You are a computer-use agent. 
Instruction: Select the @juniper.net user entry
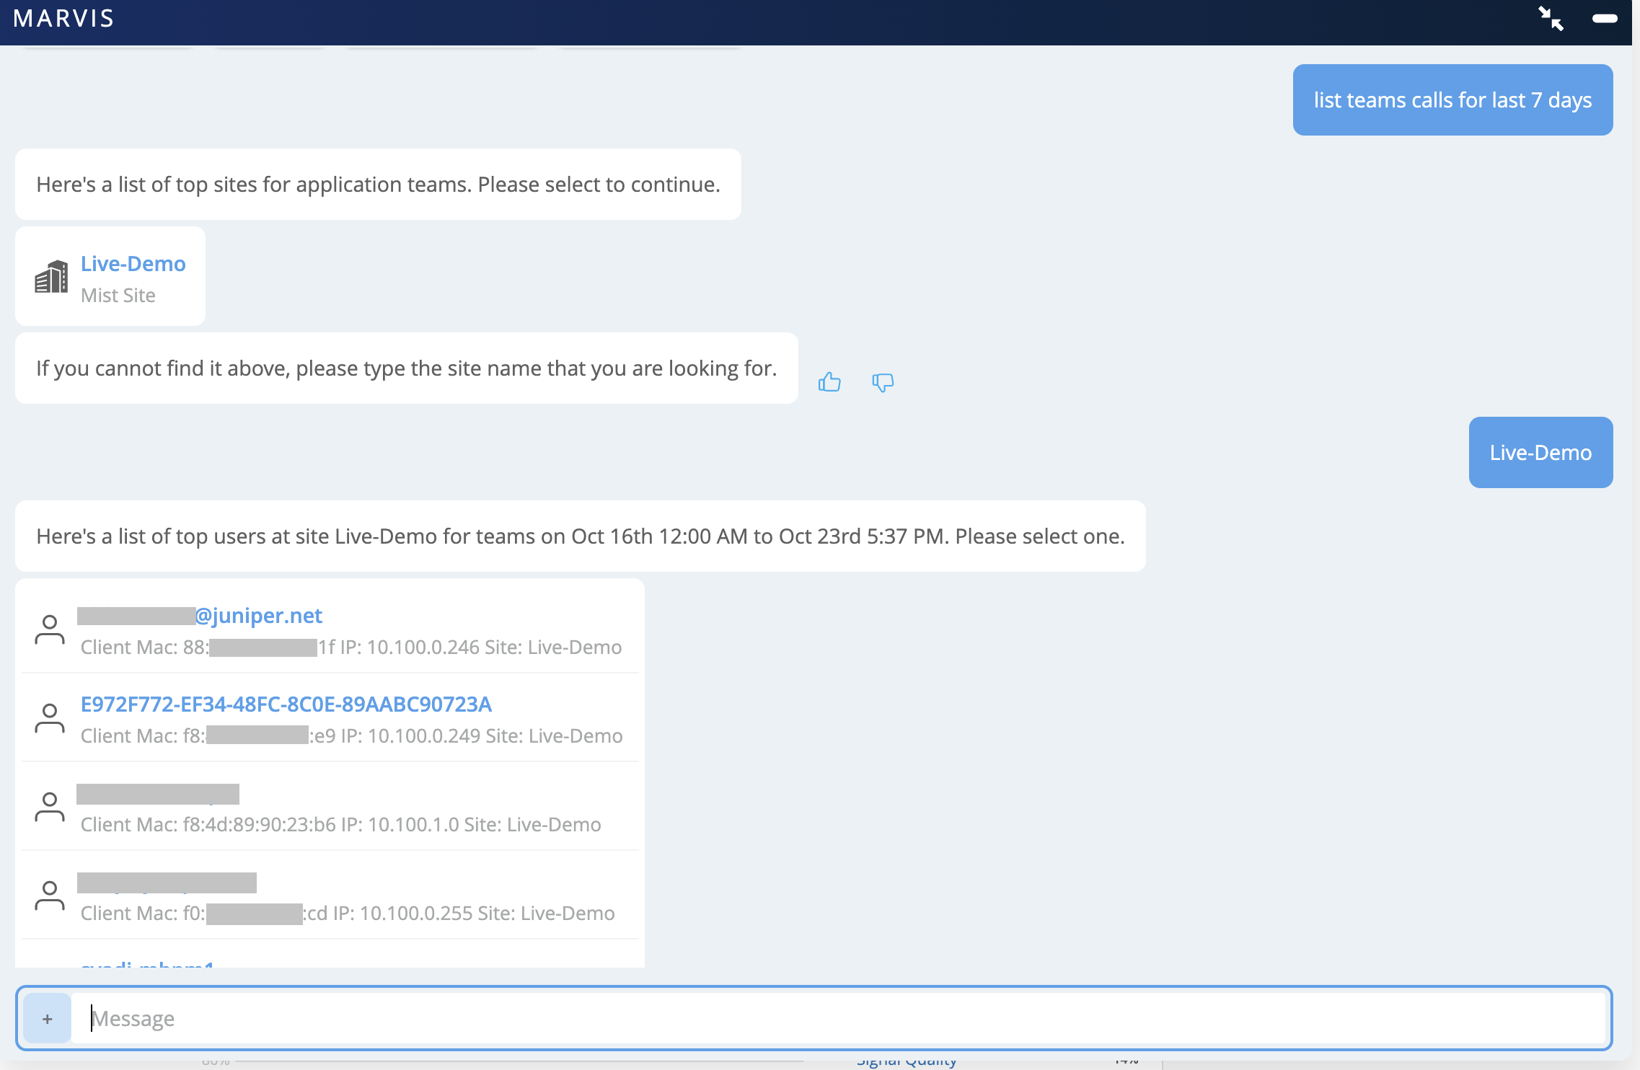coord(258,616)
